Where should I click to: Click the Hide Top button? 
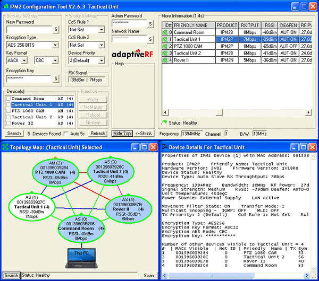(122, 134)
